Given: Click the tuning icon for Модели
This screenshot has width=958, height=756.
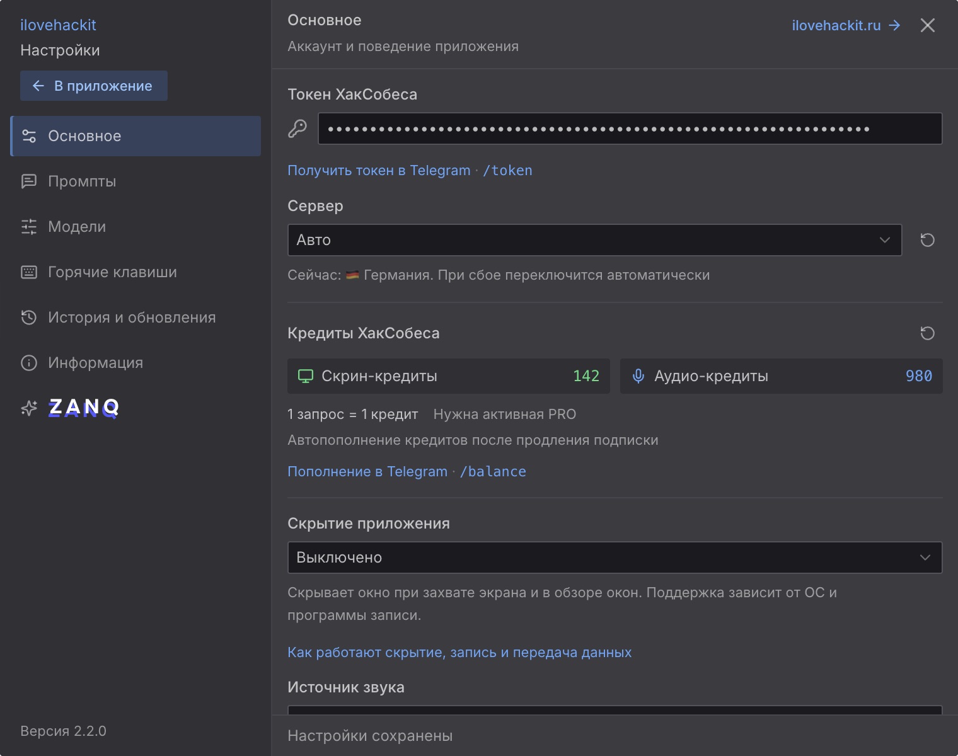Looking at the screenshot, I should point(29,227).
